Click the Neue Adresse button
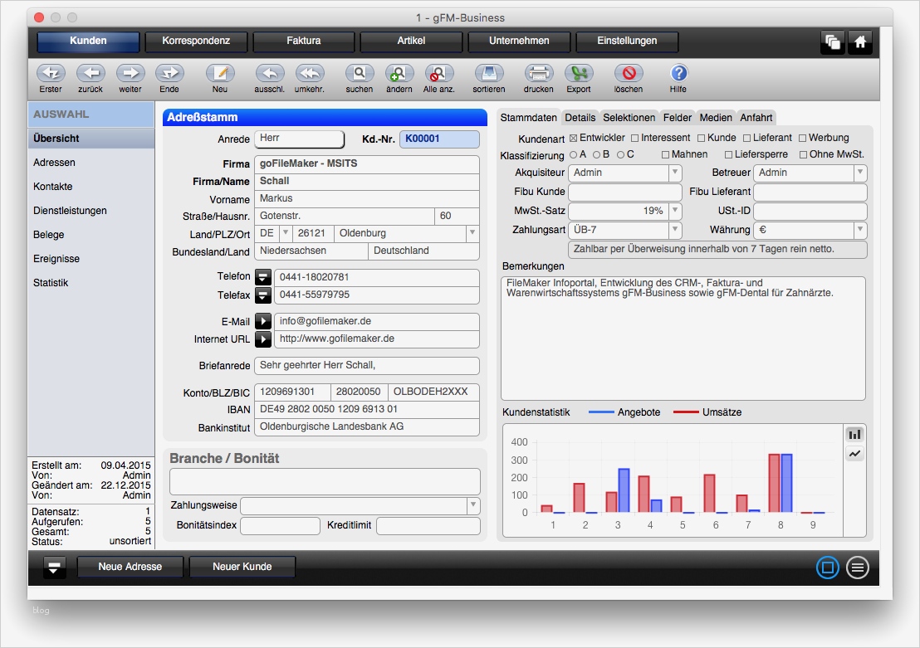The width and height of the screenshot is (920, 648). coord(130,567)
